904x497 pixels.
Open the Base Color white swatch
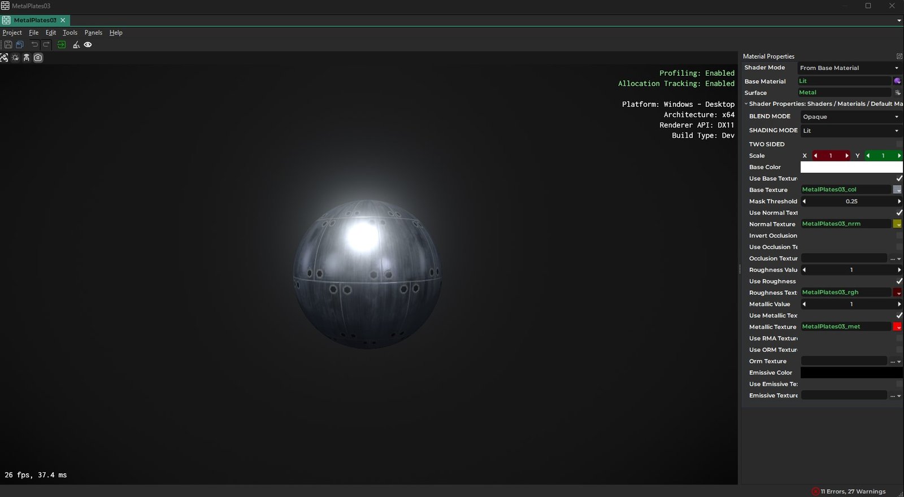point(851,167)
